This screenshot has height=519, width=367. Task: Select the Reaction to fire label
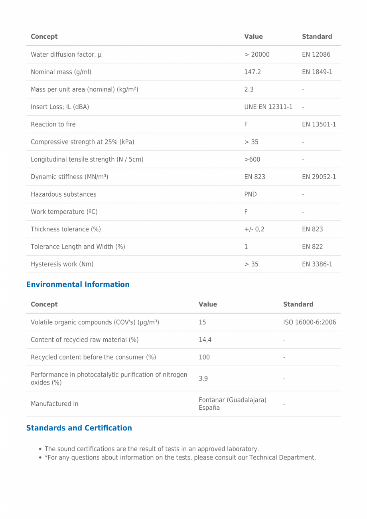[x=53, y=124]
